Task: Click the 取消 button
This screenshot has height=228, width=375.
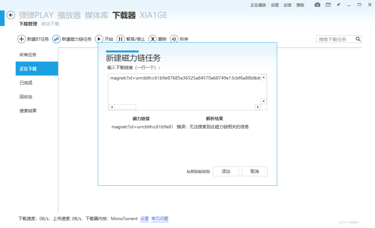Action: coord(255,171)
